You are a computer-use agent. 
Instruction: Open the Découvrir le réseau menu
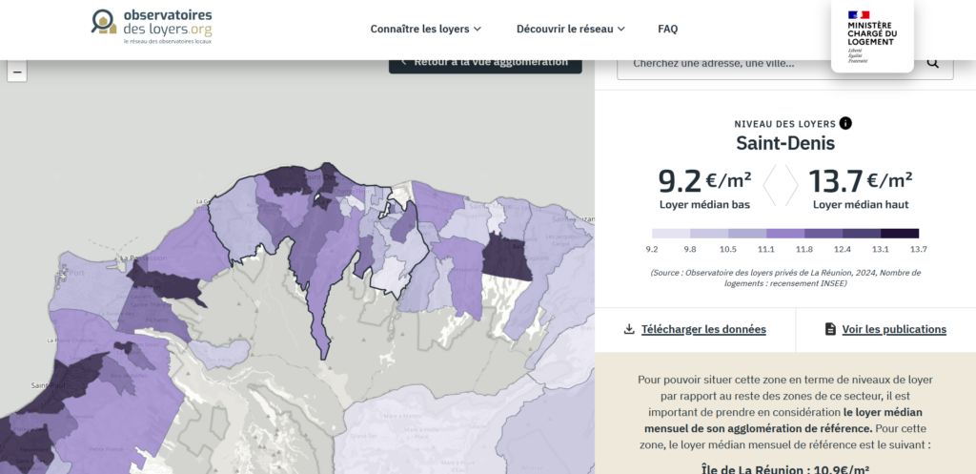click(563, 29)
